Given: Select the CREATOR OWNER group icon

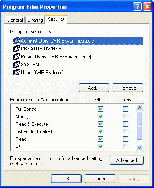Looking at the screenshot, I should [16, 48].
